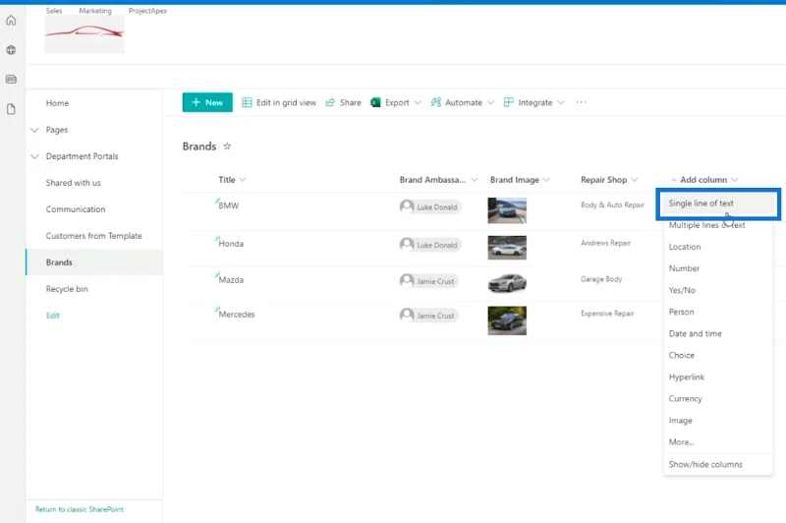Open the Marketing hub link

(x=95, y=11)
